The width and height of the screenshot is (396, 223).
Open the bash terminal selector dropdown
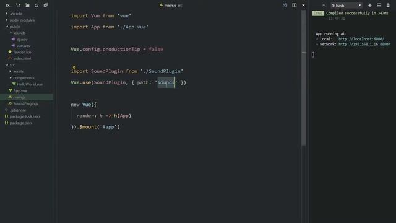click(346, 6)
